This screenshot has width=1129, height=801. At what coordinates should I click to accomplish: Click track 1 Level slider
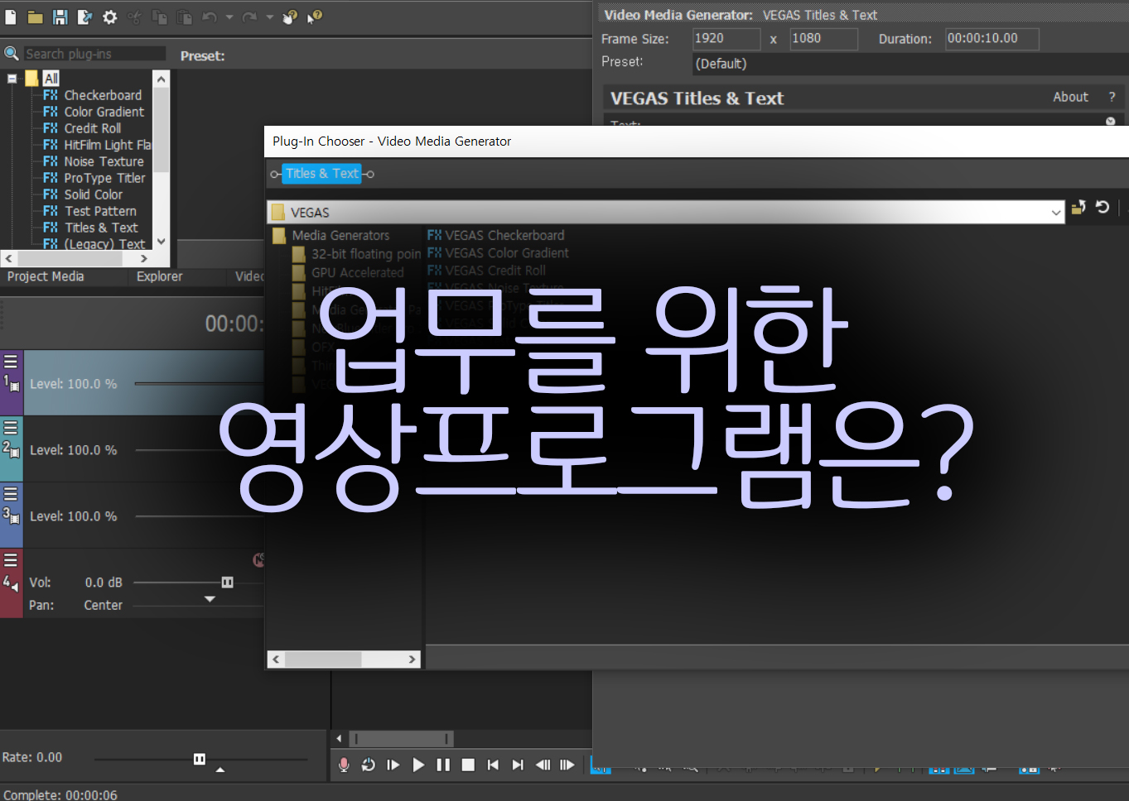(199, 384)
